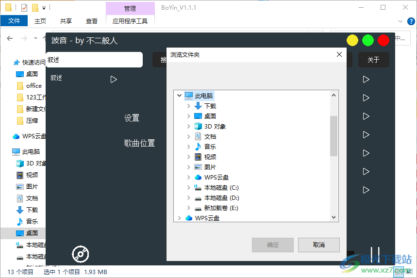Click the 设置 heading in 波音

coord(132,118)
